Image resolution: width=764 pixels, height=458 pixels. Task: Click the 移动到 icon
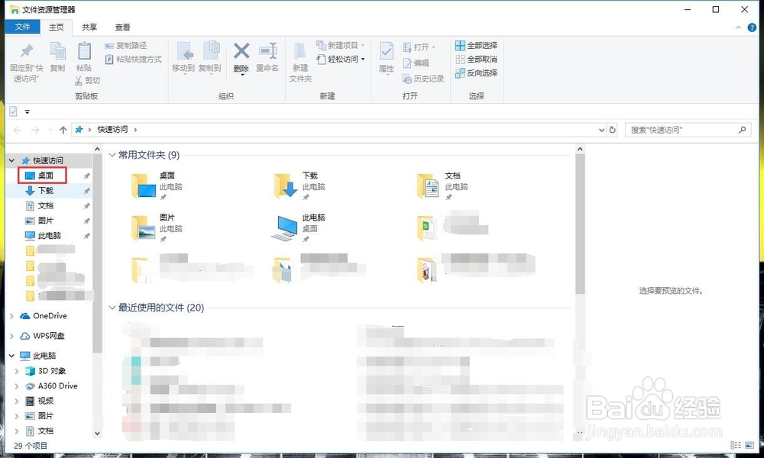pos(184,52)
